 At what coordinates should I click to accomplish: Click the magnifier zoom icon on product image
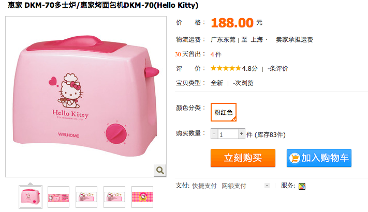click(160, 171)
